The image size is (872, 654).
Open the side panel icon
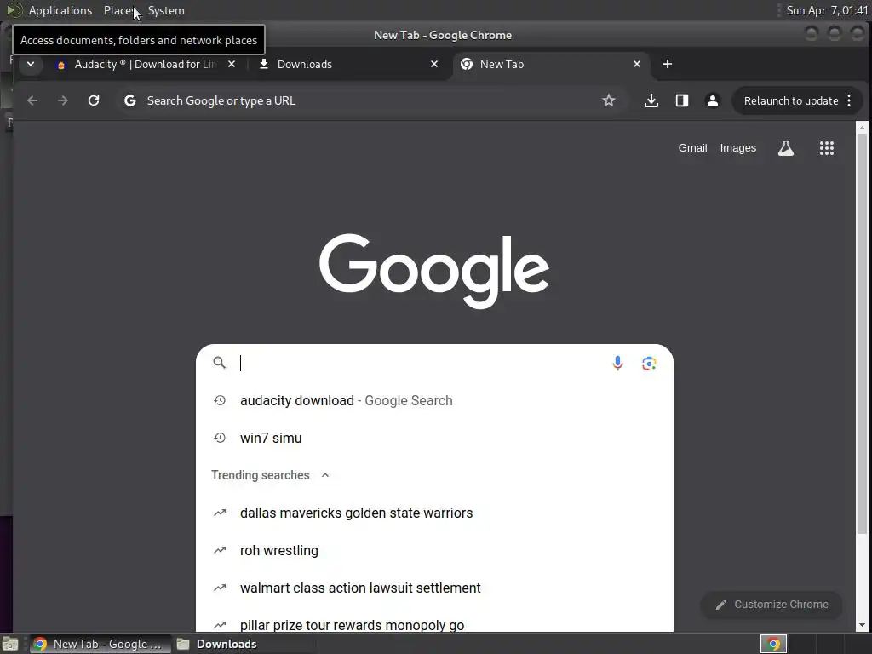pos(682,100)
